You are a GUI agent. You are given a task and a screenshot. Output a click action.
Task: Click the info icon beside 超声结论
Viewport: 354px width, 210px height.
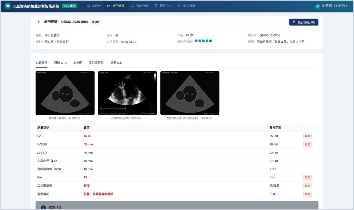tap(43, 208)
